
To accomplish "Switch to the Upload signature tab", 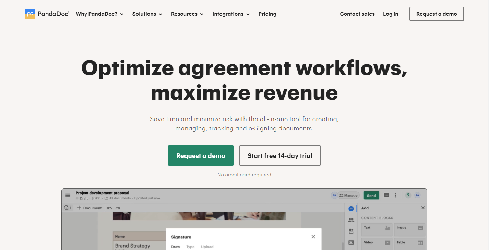I will [207, 247].
